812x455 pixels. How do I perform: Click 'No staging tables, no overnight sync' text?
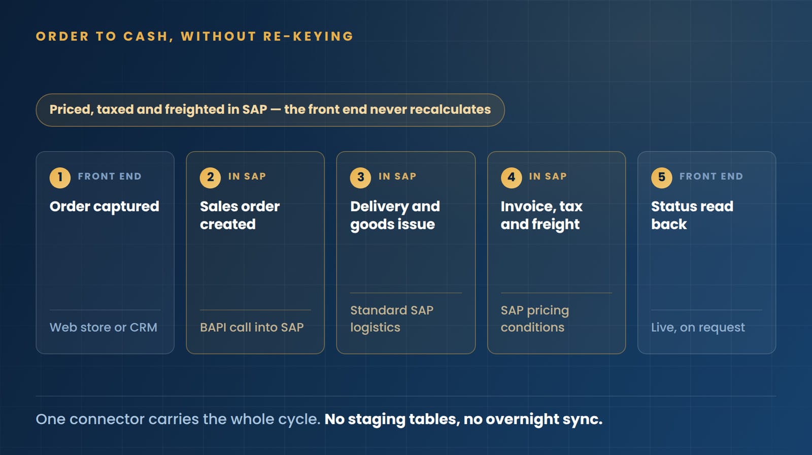click(x=463, y=419)
